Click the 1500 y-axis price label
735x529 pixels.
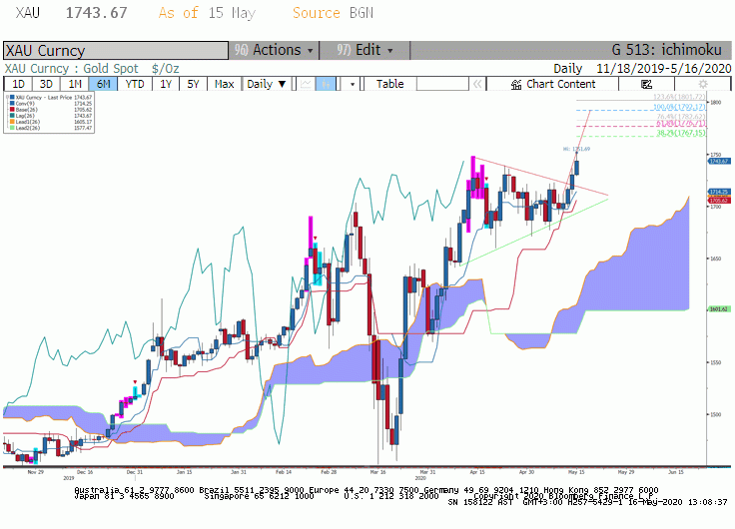pos(716,414)
